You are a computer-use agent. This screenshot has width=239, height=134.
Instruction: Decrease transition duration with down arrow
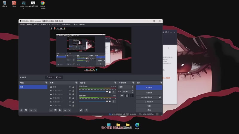point(132,92)
